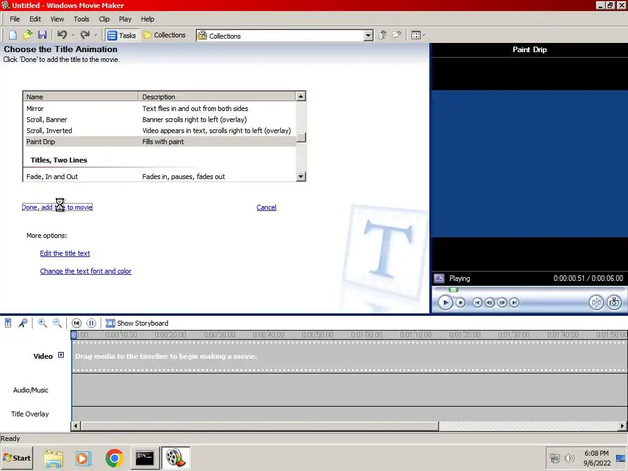
Task: Zoom in on the timeline
Action: tap(42, 323)
